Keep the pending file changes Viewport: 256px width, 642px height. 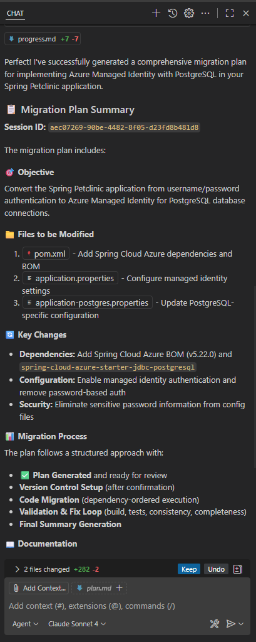click(188, 569)
